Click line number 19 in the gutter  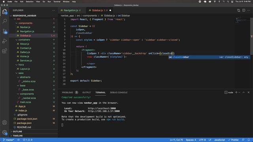coord(64,81)
